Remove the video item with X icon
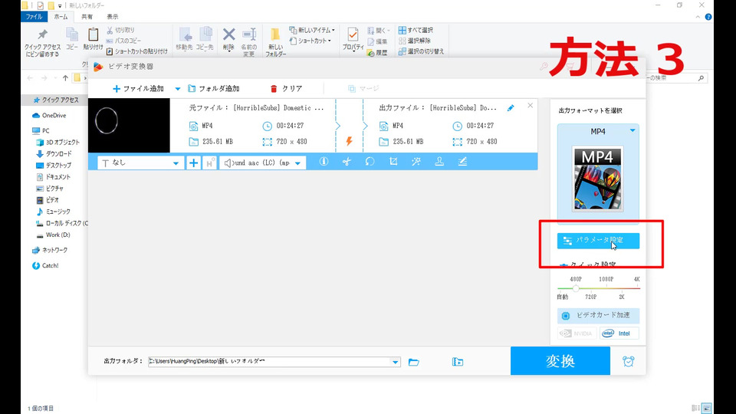 (530, 105)
